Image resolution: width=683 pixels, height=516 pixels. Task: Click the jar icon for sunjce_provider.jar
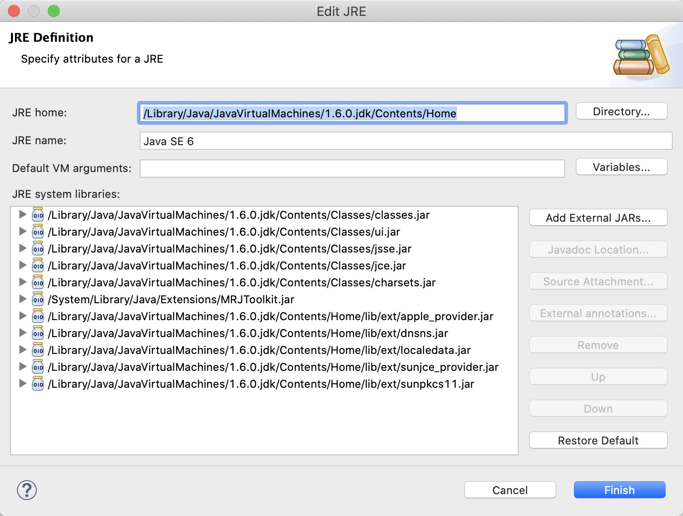[38, 367]
